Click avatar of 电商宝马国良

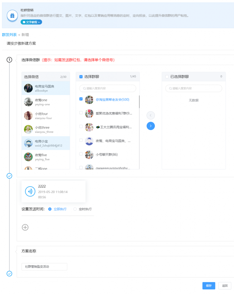[x=28, y=88]
